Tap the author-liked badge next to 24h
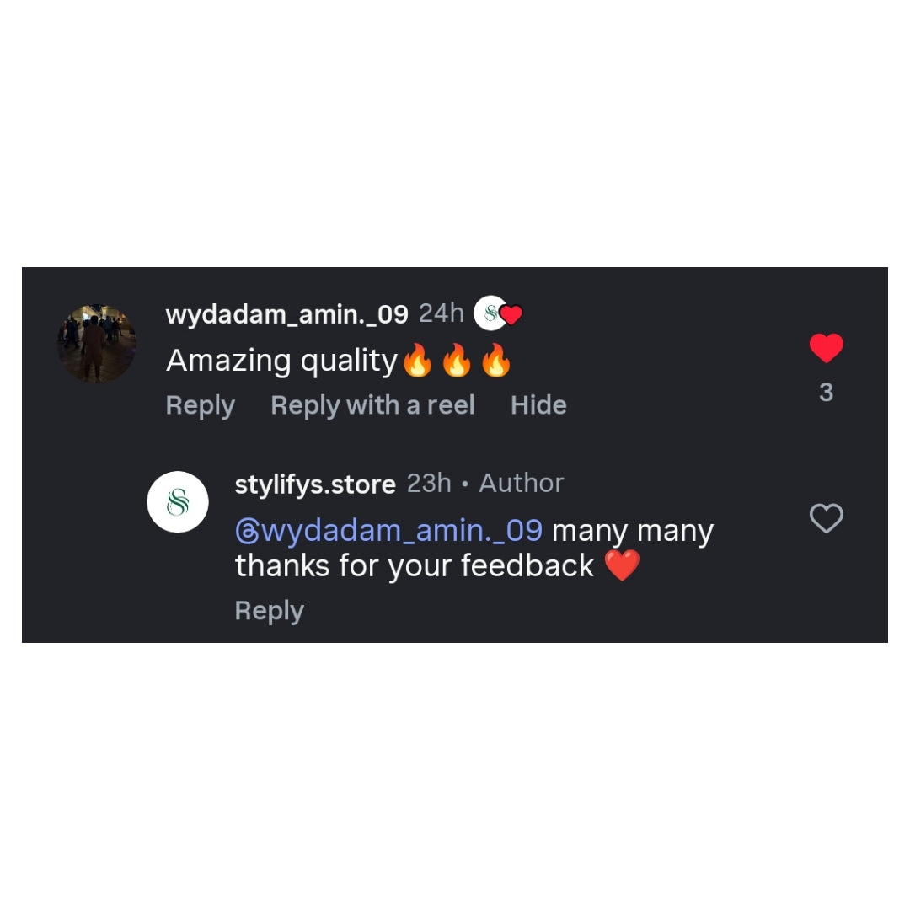The width and height of the screenshot is (910, 910). (x=498, y=313)
